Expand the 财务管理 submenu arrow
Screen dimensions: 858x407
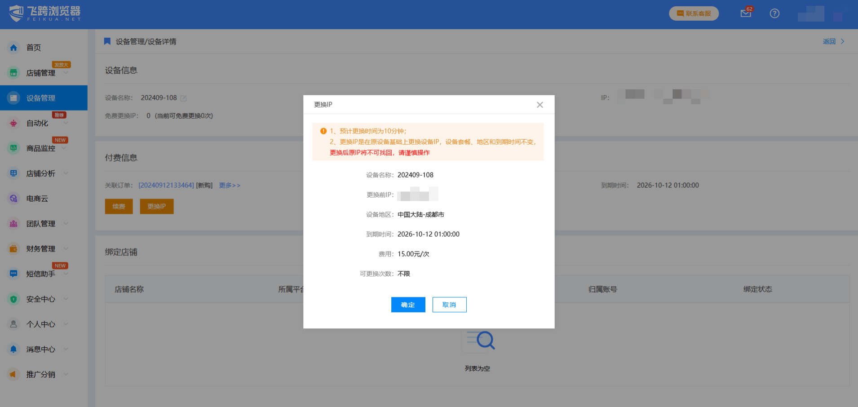66,248
